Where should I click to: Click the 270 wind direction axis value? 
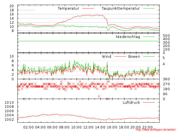[166, 84]
